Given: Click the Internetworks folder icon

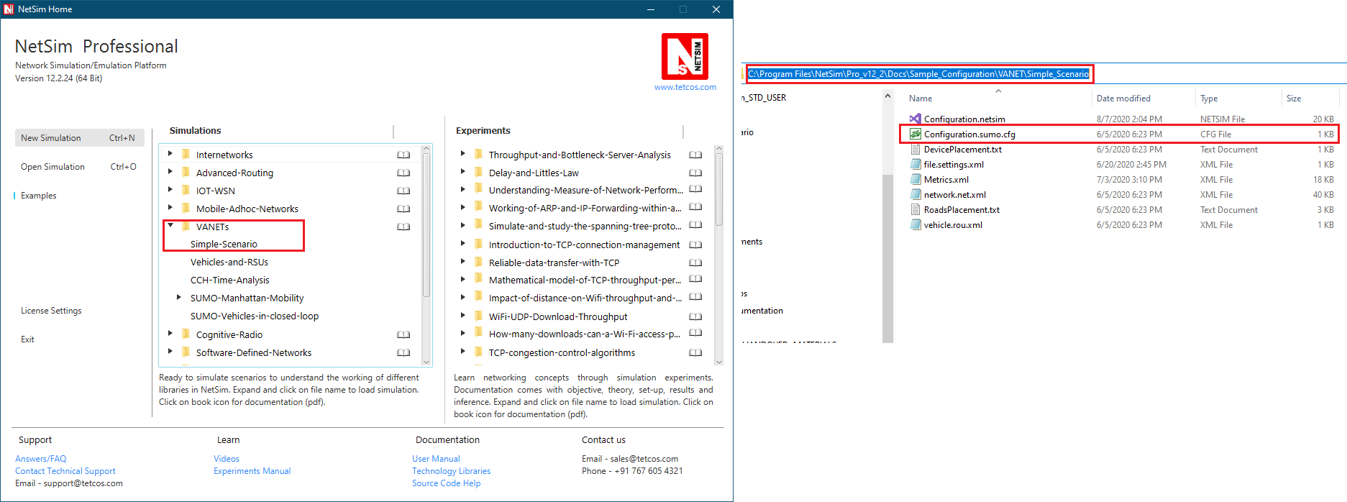Looking at the screenshot, I should tap(186, 154).
